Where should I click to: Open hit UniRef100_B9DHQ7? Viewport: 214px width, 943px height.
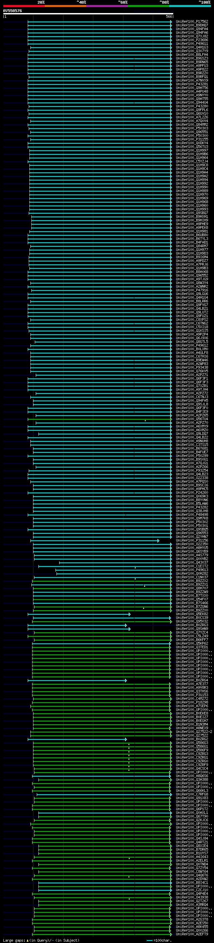192,25
